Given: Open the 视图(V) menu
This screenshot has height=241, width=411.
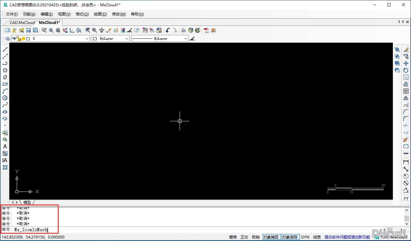Looking at the screenshot, I should [x=64, y=14].
